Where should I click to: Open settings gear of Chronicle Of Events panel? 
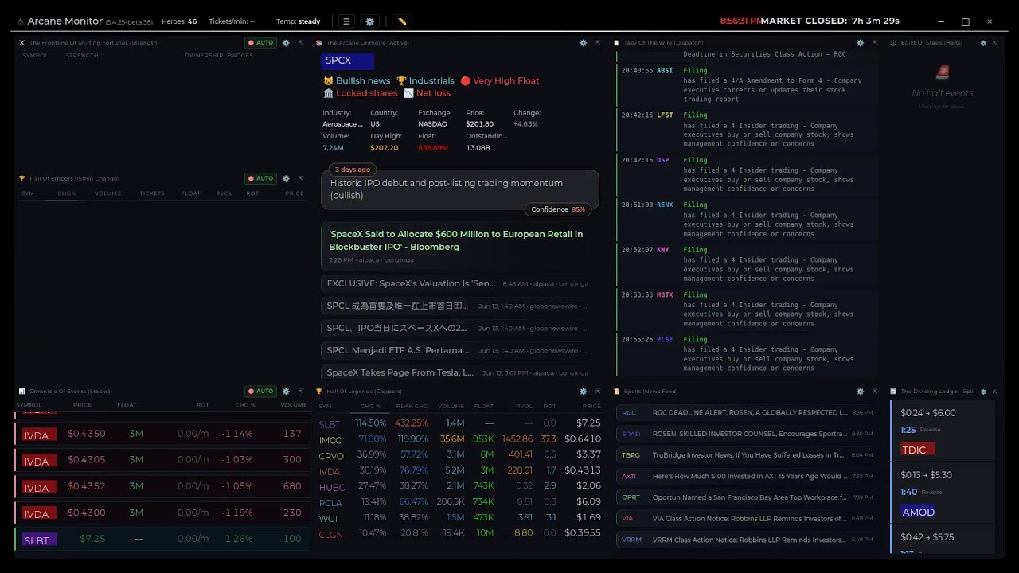[286, 391]
